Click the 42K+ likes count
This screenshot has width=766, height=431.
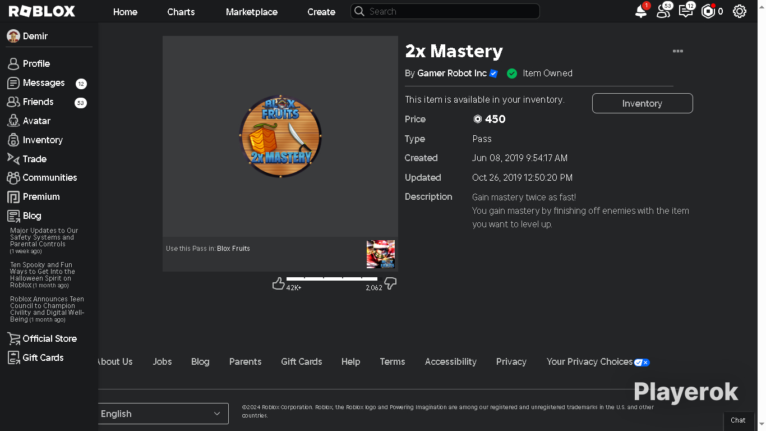[x=294, y=288]
